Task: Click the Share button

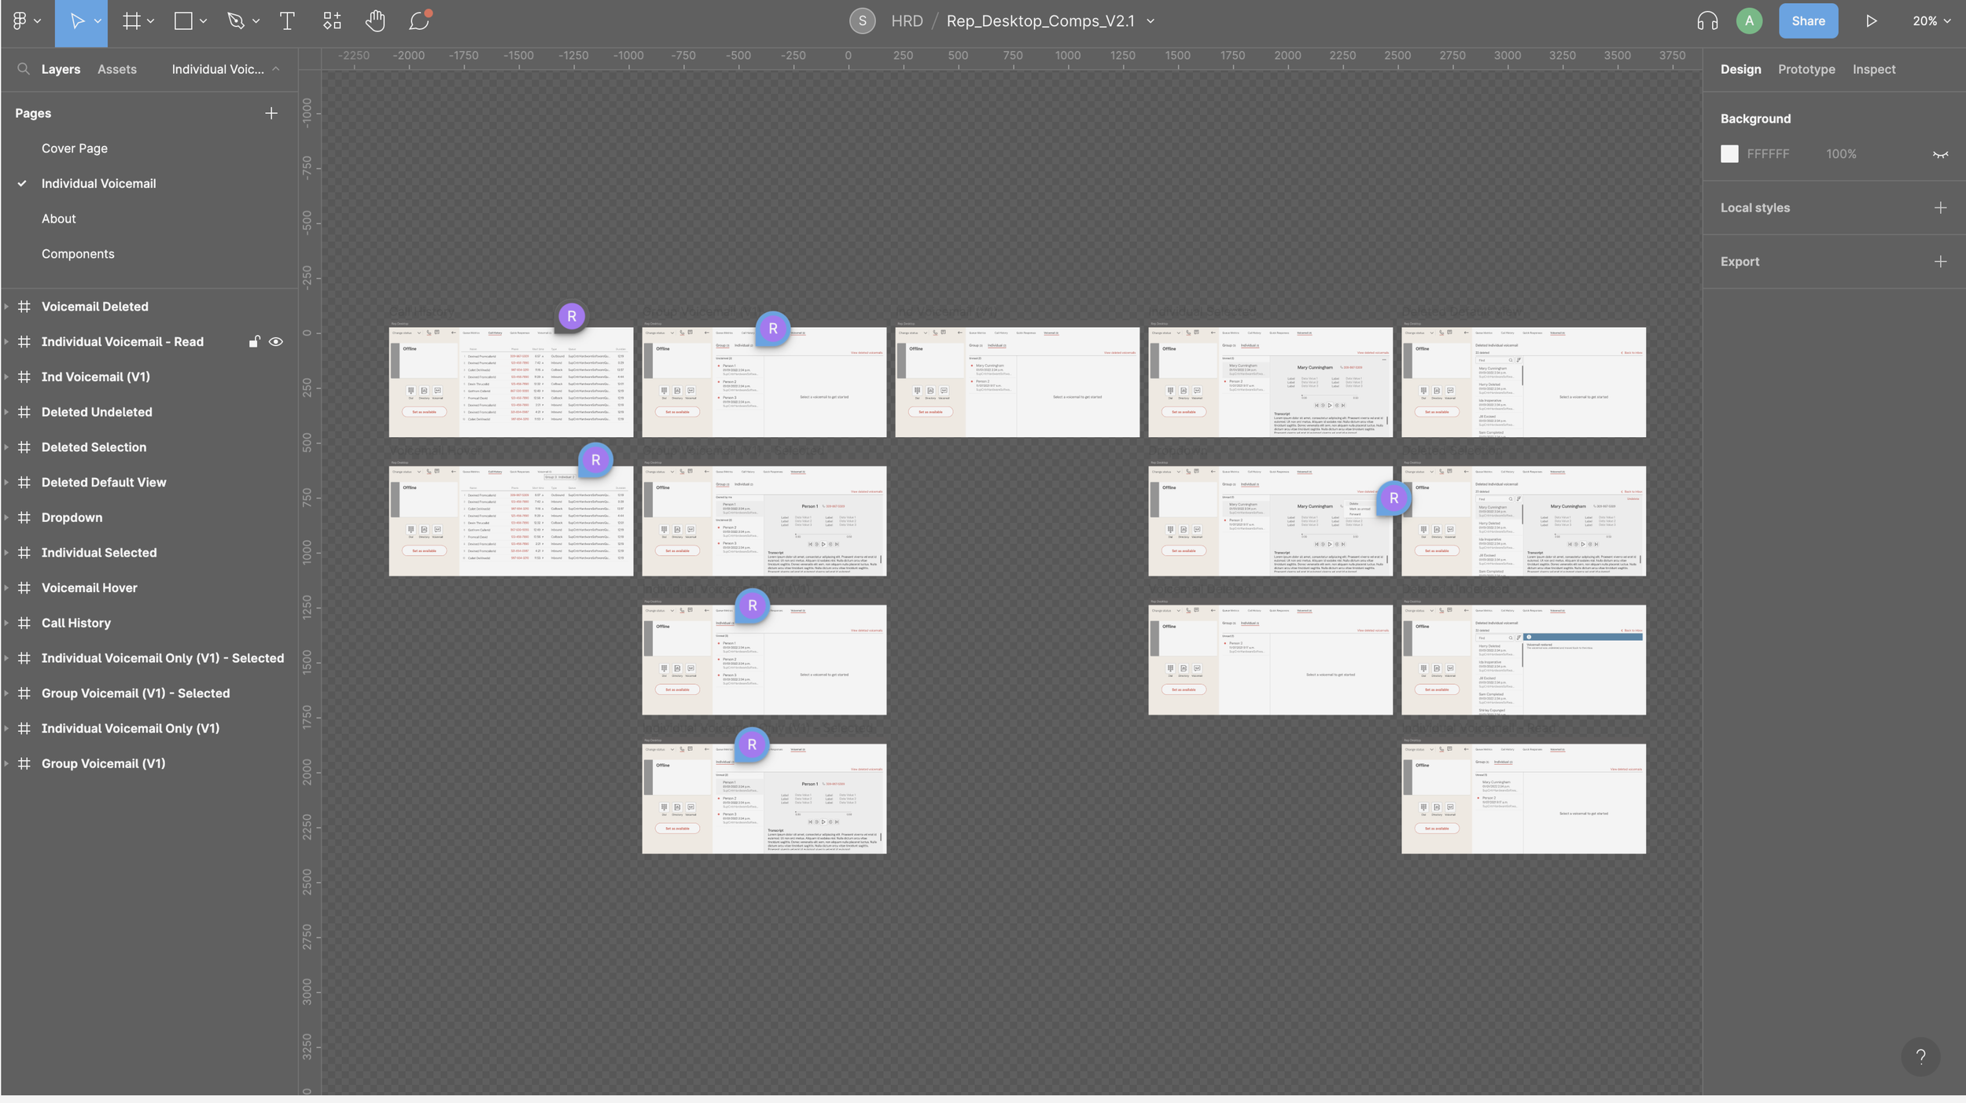Action: [1807, 21]
